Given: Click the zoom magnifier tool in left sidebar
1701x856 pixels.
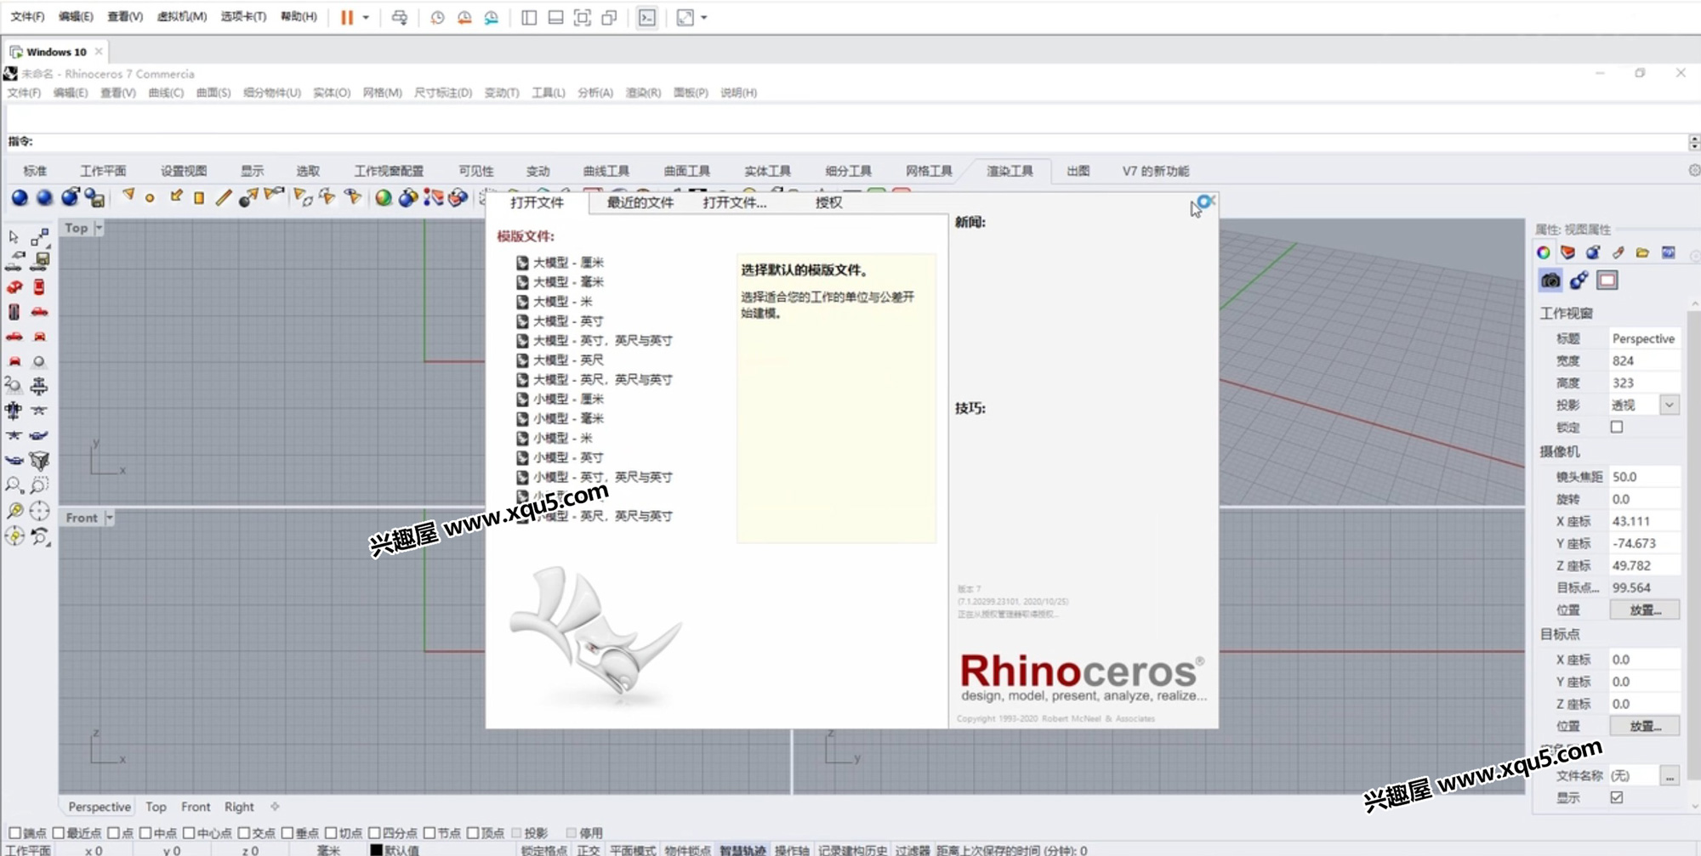Looking at the screenshot, I should click(x=14, y=485).
